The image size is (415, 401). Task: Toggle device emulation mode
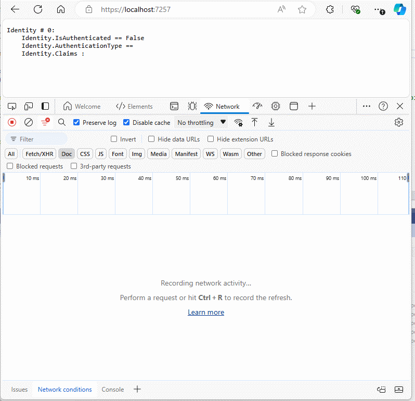click(x=29, y=107)
